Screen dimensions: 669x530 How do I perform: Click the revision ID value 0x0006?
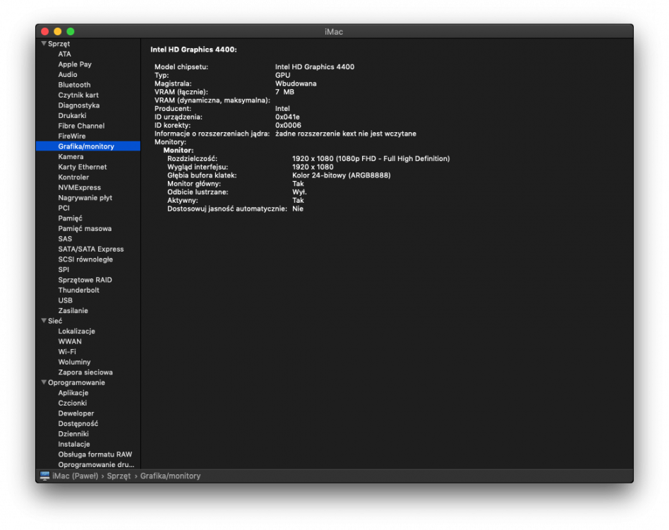pyautogui.click(x=289, y=125)
